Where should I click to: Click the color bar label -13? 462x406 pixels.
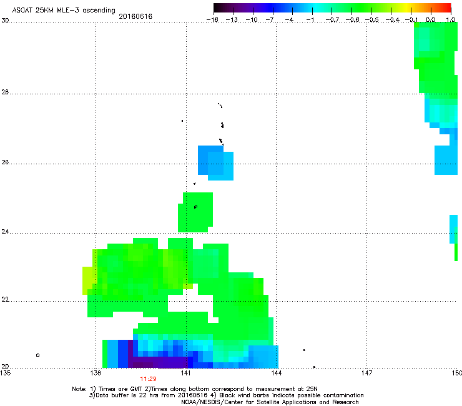click(x=232, y=20)
